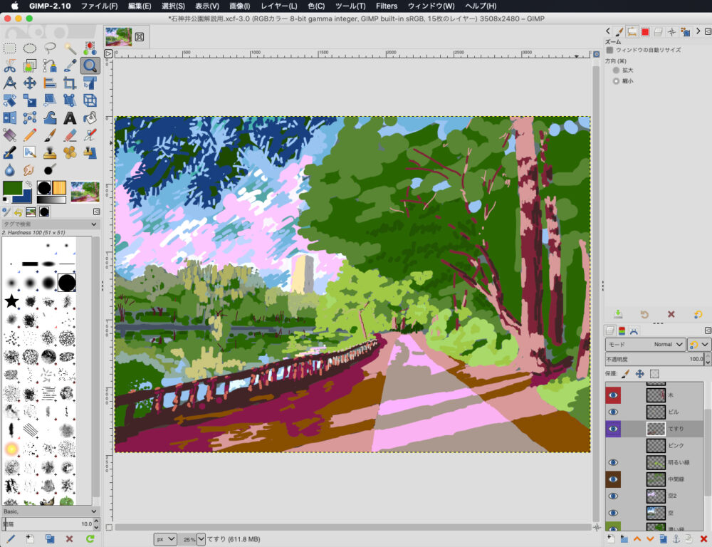The width and height of the screenshot is (712, 547).
Task: Open the Filters menu
Action: pos(387,6)
